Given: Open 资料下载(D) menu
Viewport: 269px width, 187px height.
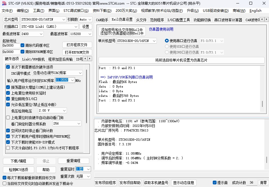Looking at the screenshot, I should coord(102,11).
